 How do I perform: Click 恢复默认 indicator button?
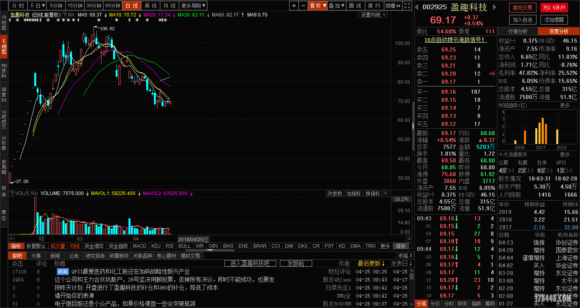pyautogui.click(x=36, y=246)
